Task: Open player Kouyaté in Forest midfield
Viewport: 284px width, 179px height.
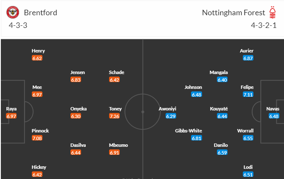Action: pyautogui.click(x=219, y=109)
